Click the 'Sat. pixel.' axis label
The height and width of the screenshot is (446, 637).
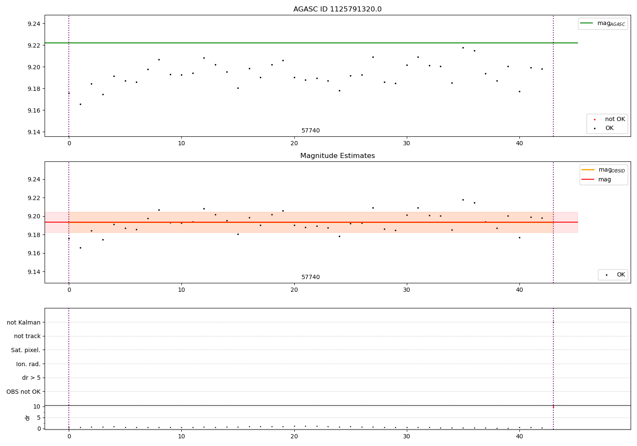26,350
